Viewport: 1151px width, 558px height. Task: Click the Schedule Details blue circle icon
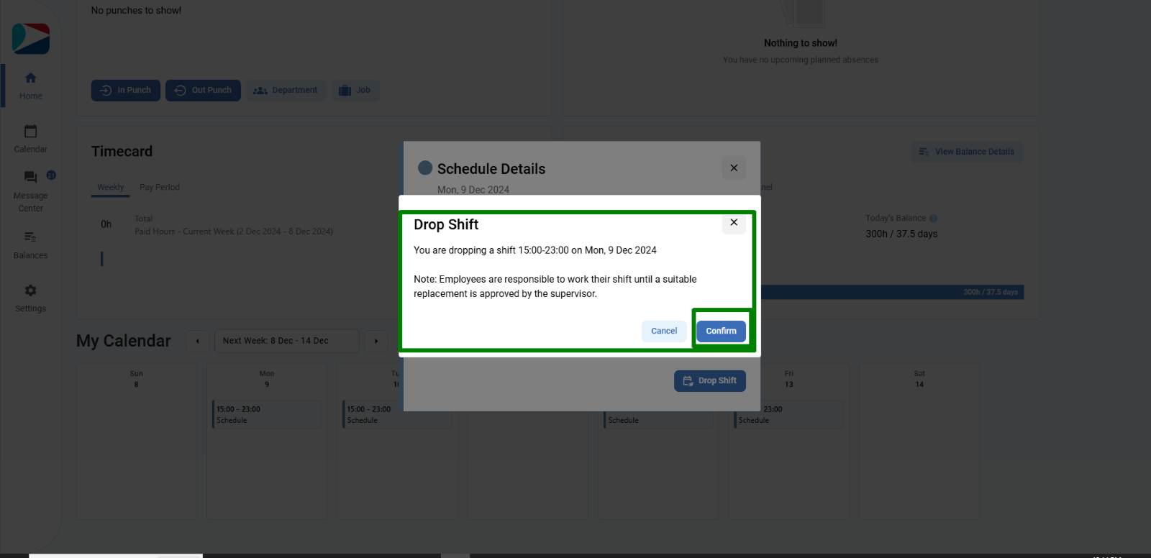tap(425, 168)
